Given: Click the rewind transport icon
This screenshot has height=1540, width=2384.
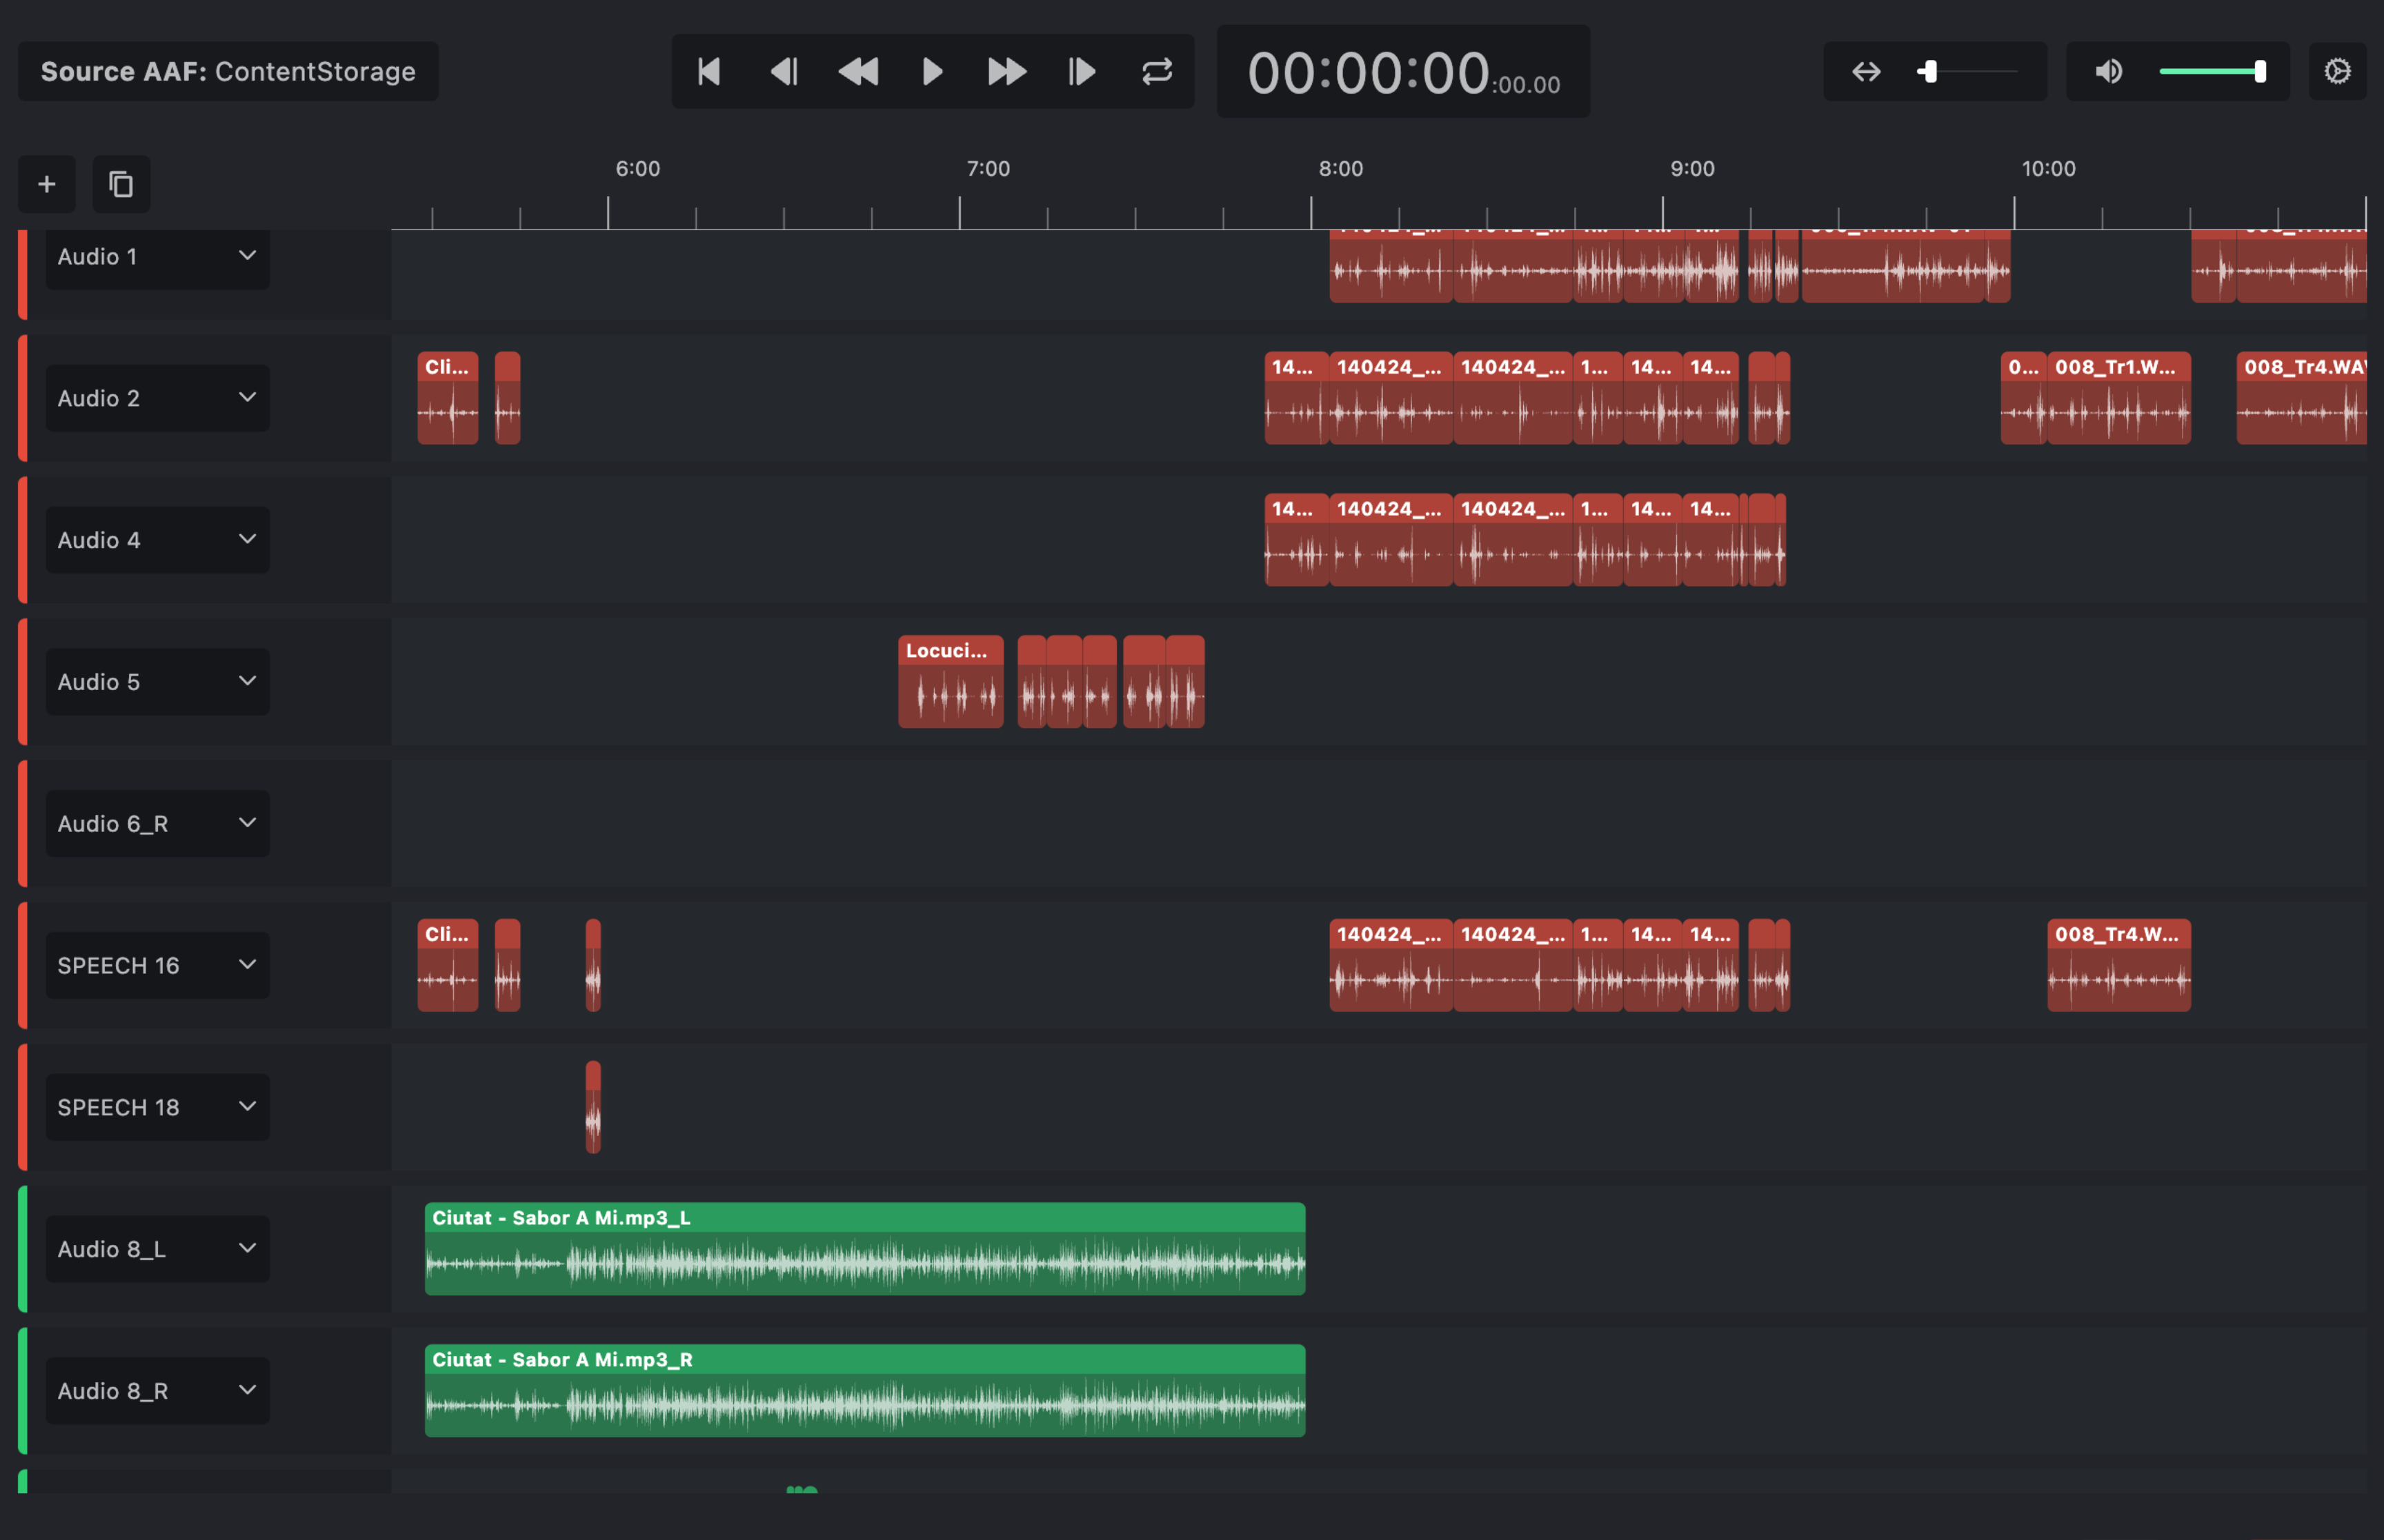Looking at the screenshot, I should (x=857, y=72).
